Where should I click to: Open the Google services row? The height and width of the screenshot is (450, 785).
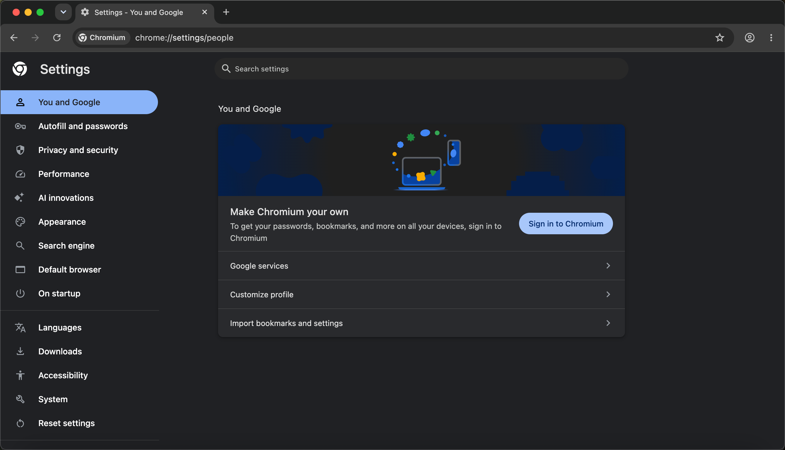coord(422,266)
